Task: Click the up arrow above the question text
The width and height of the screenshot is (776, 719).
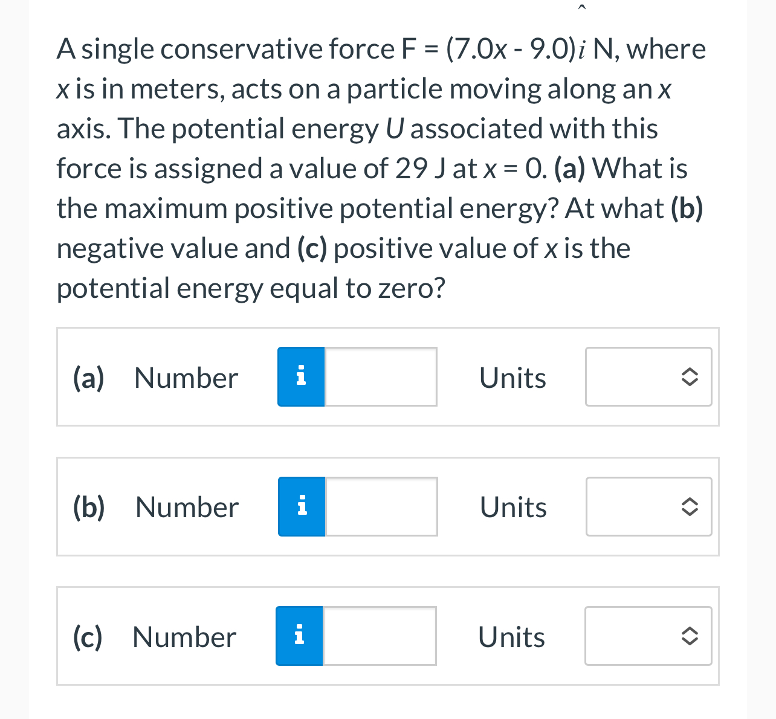Action: coord(581,6)
